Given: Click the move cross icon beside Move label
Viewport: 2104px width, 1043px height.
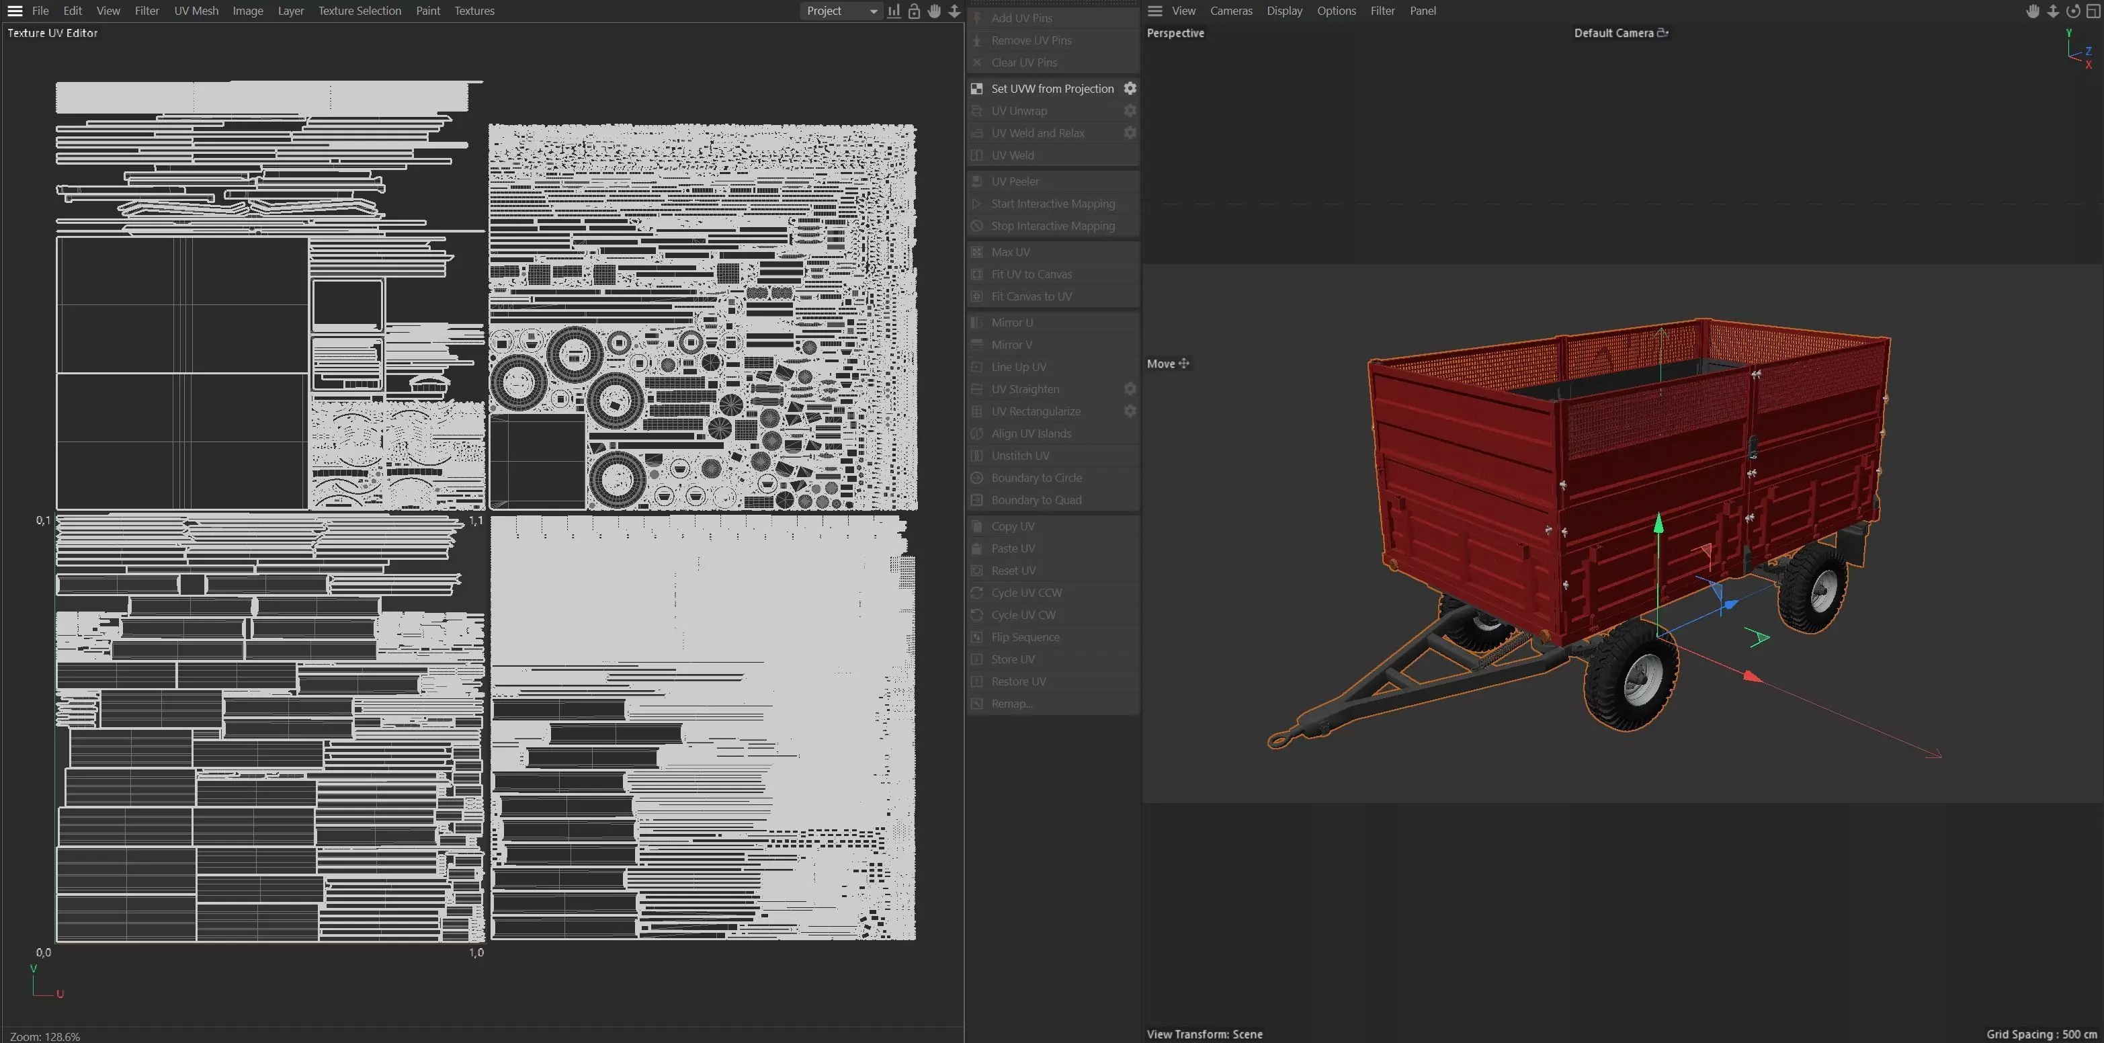Looking at the screenshot, I should click(x=1183, y=364).
